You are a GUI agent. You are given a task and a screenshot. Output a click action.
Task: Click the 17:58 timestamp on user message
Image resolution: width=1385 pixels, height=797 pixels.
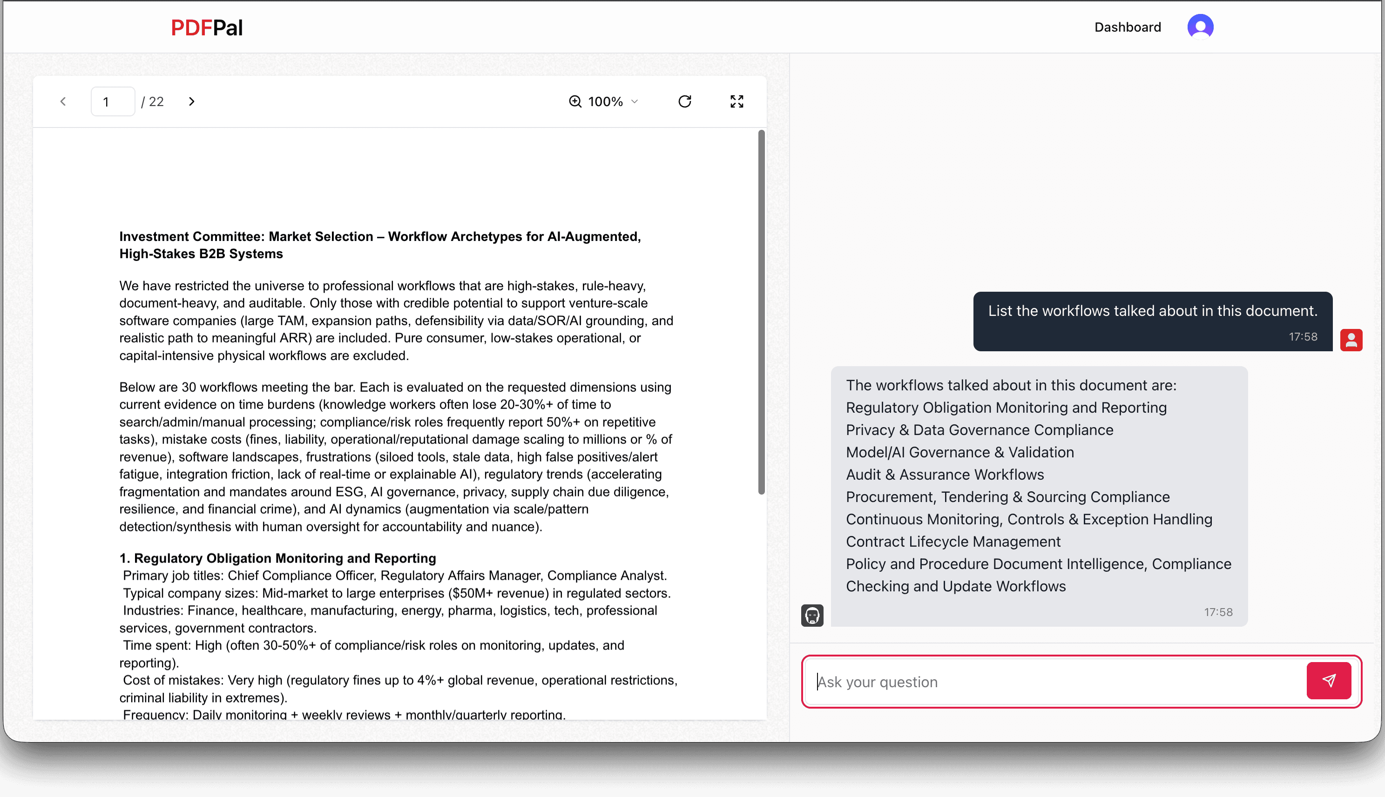point(1303,337)
